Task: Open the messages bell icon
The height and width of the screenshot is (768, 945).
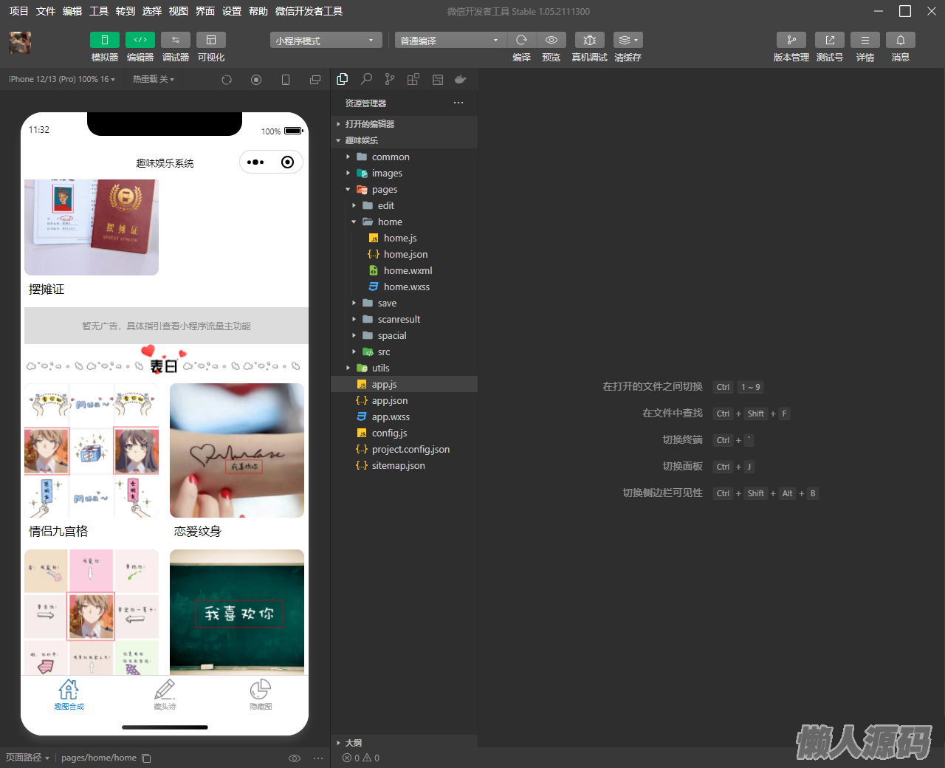Action: coord(900,40)
